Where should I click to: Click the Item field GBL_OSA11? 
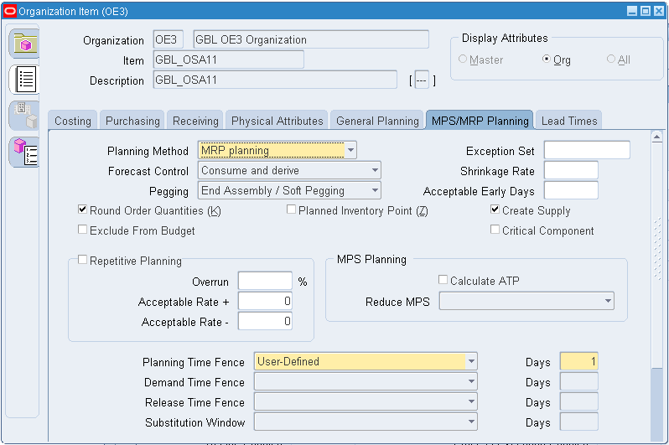pyautogui.click(x=229, y=60)
